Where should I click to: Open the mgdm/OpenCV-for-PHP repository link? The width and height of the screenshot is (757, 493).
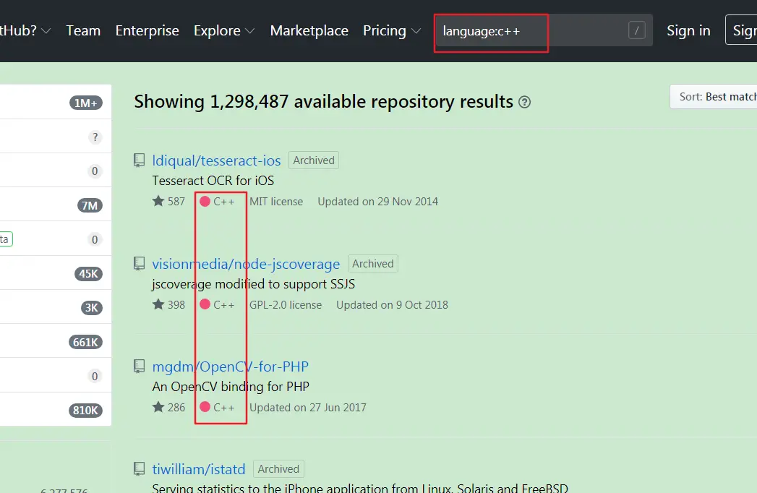[231, 366]
